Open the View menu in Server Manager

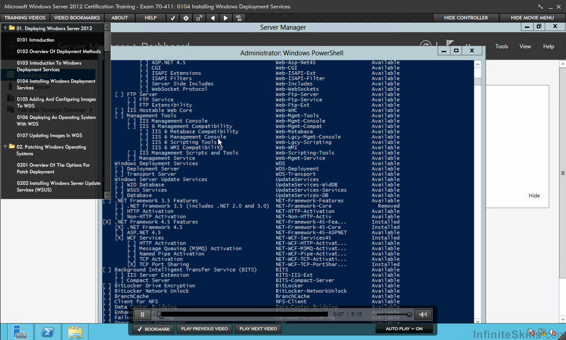pyautogui.click(x=525, y=46)
